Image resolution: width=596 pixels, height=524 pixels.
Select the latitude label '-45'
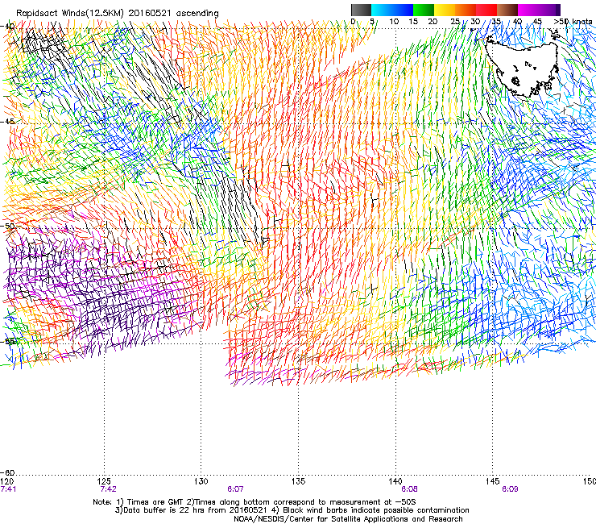pyautogui.click(x=8, y=122)
